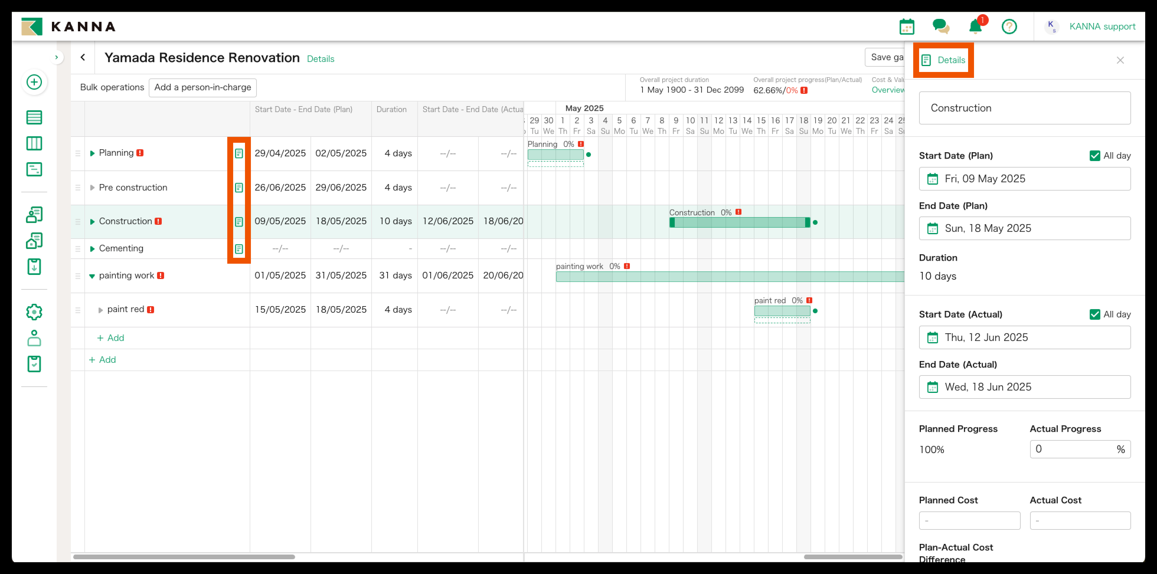Switch to the Details tab of the project
The height and width of the screenshot is (574, 1157).
[320, 59]
